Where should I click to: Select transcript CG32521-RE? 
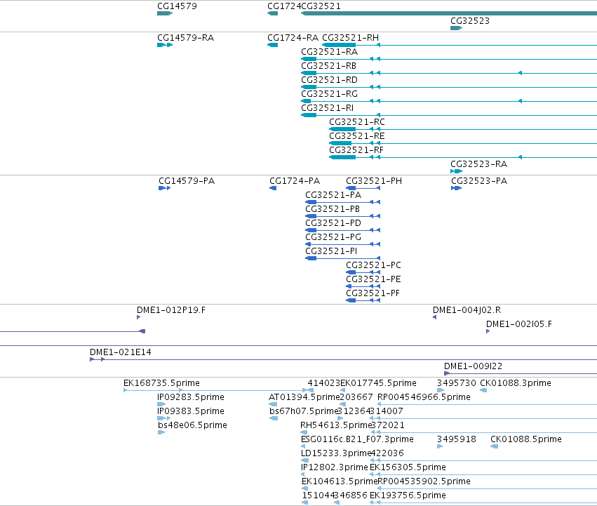click(357, 136)
